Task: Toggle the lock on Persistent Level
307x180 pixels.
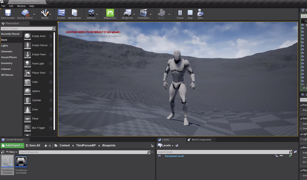Action: pyautogui.click(x=276, y=156)
